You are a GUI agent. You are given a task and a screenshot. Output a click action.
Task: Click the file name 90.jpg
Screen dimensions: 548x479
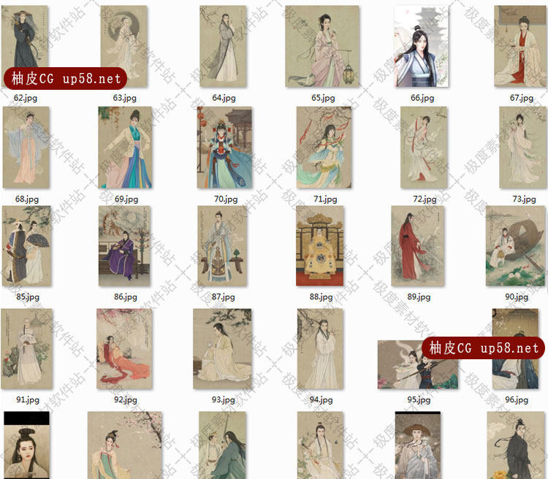click(x=517, y=297)
